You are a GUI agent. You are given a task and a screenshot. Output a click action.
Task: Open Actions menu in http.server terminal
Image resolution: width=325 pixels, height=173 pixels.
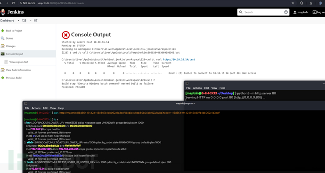tap(197, 88)
